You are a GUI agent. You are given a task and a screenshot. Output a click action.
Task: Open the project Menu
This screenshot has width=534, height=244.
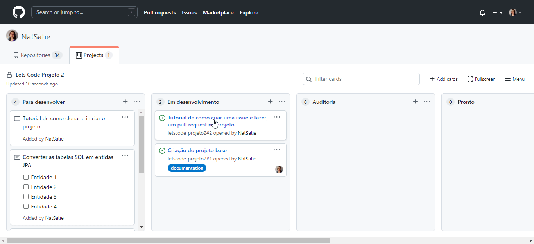[x=514, y=79]
